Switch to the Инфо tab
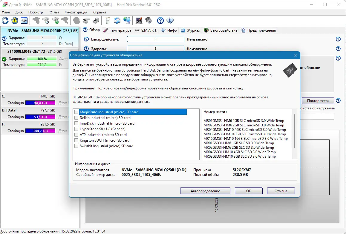Screen dimensions: 346x234 coord(169,30)
